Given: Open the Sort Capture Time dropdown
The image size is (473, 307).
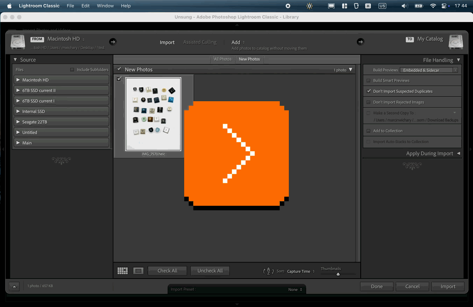Looking at the screenshot, I should (x=301, y=271).
